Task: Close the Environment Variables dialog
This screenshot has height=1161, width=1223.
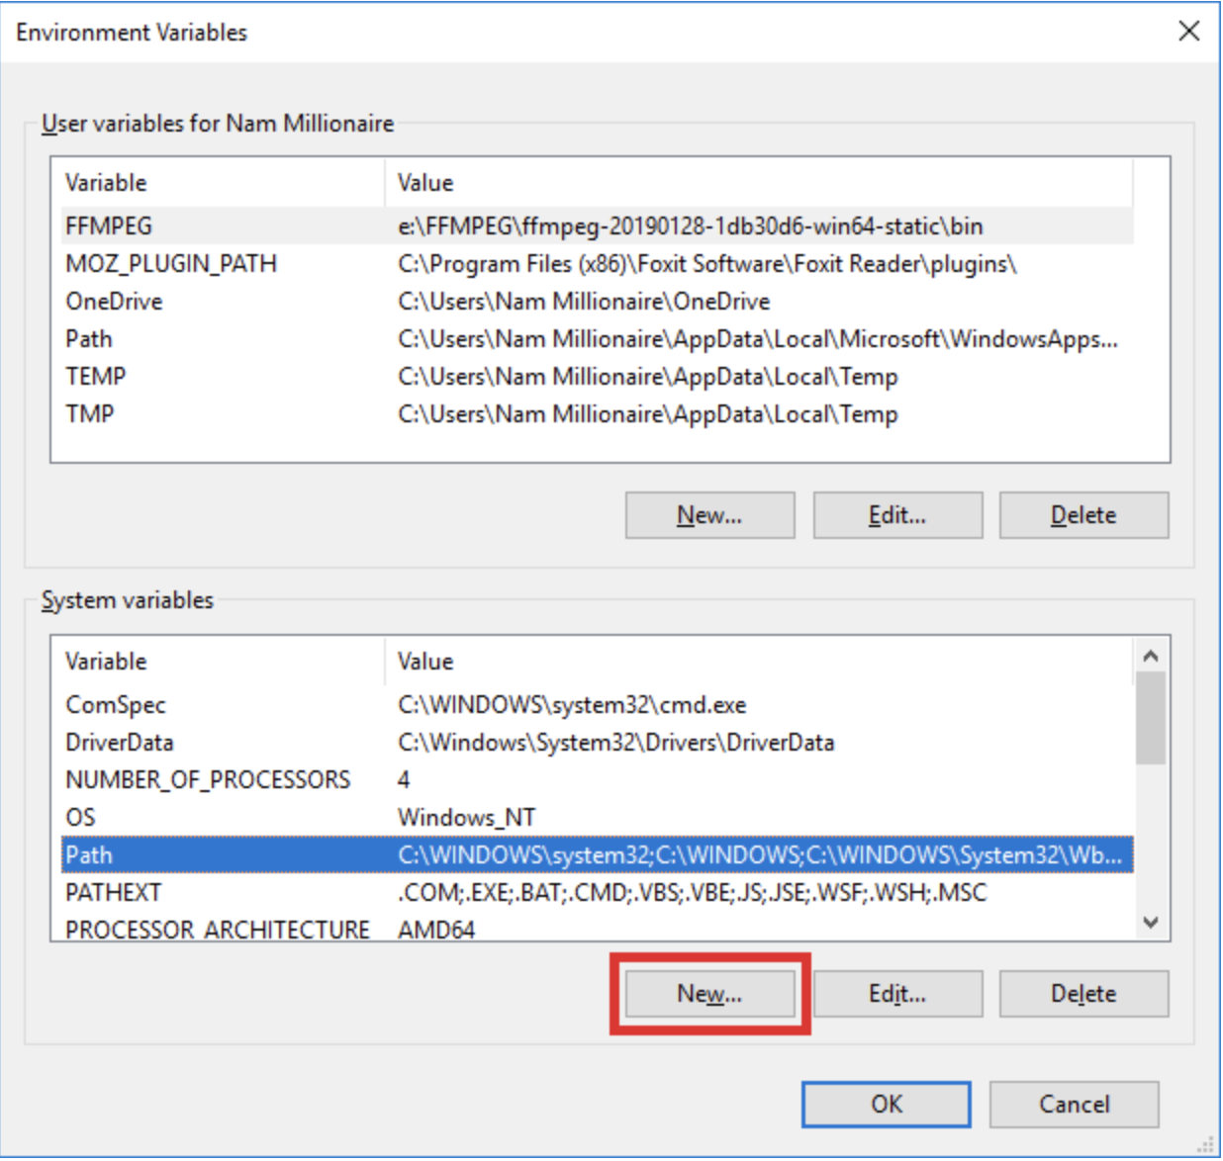Action: tap(1189, 31)
